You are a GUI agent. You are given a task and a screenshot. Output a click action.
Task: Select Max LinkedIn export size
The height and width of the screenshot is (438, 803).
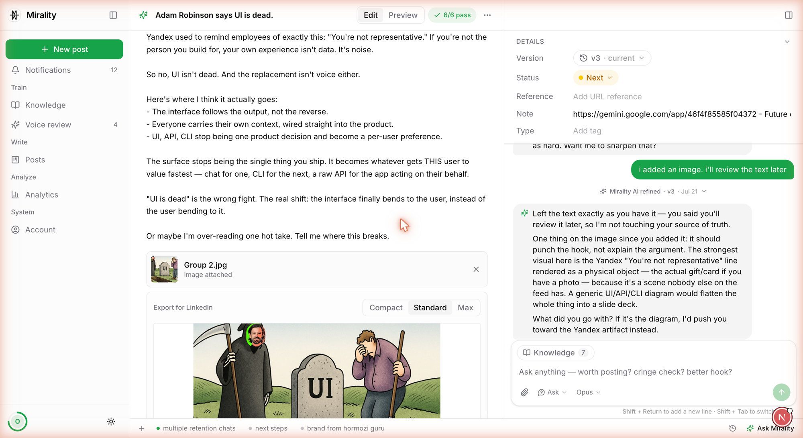pos(465,308)
